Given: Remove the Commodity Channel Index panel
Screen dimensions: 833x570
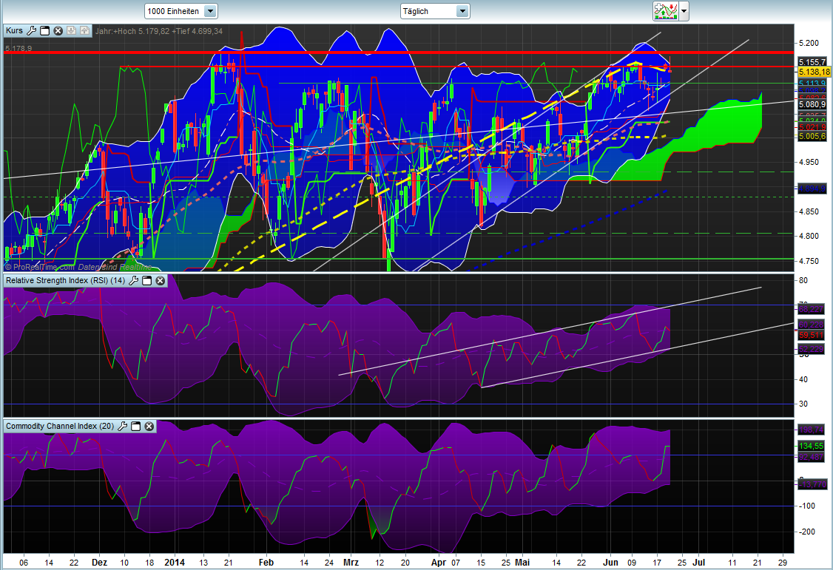Looking at the screenshot, I should pos(148,427).
